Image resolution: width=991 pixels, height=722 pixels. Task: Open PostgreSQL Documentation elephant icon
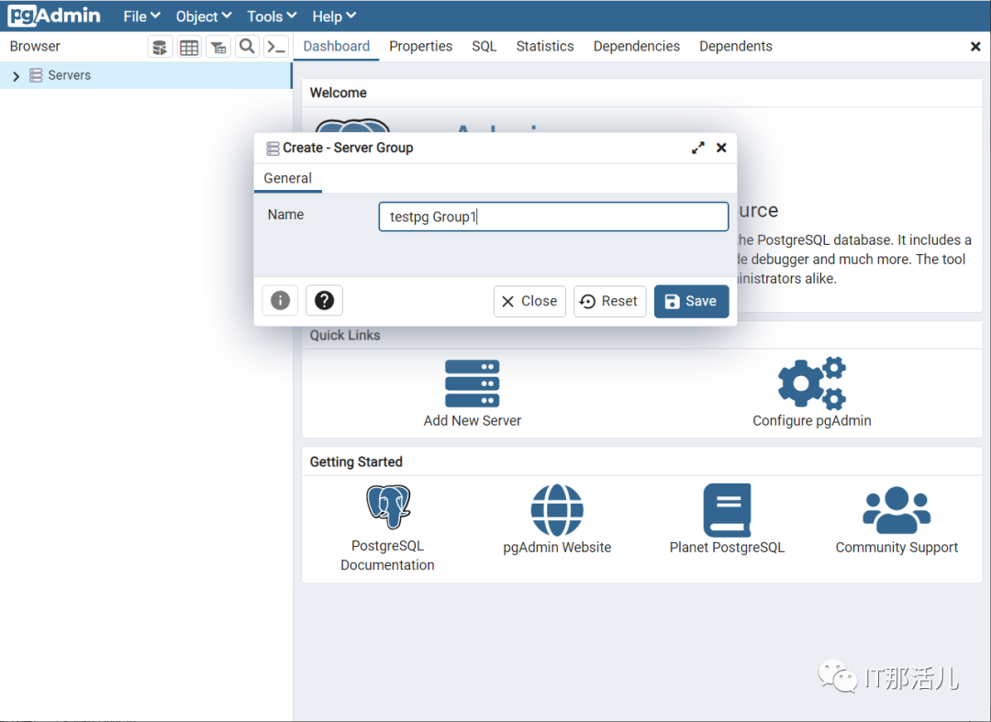388,506
